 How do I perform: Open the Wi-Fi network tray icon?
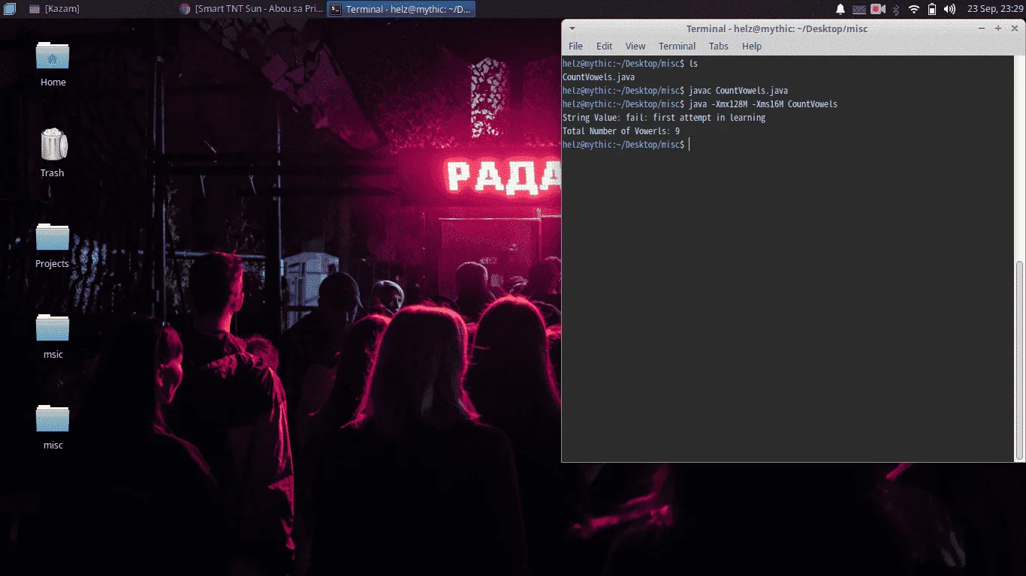(913, 9)
